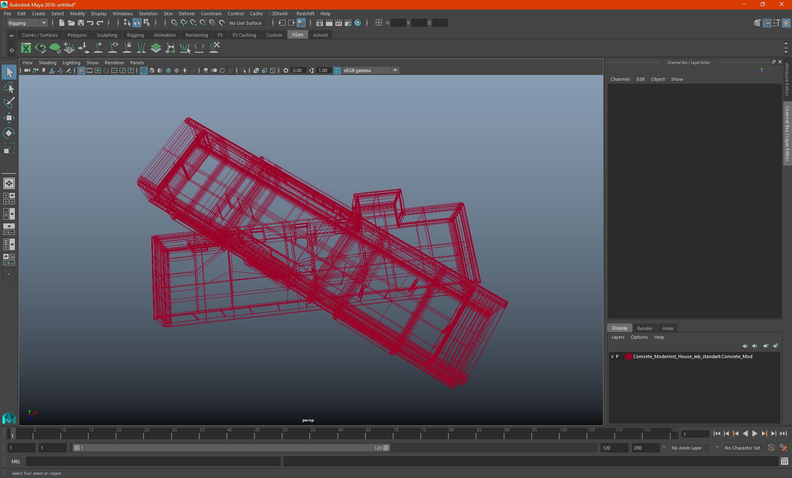Click the Undo arrow icon
792x478 pixels.
pos(90,23)
